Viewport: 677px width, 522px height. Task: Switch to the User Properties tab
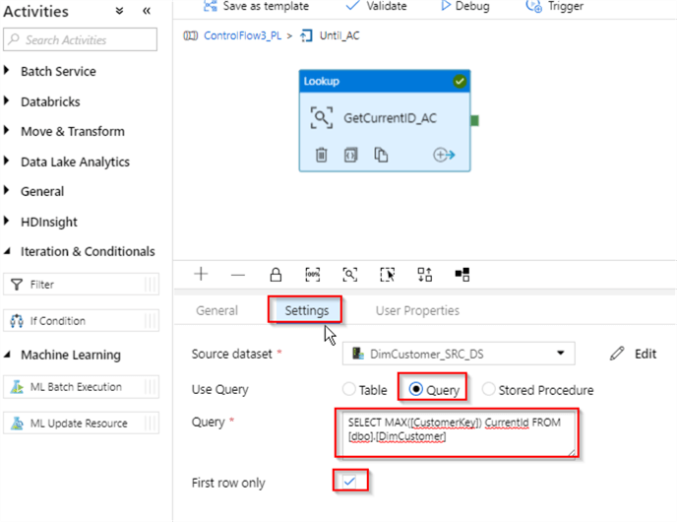click(x=417, y=310)
